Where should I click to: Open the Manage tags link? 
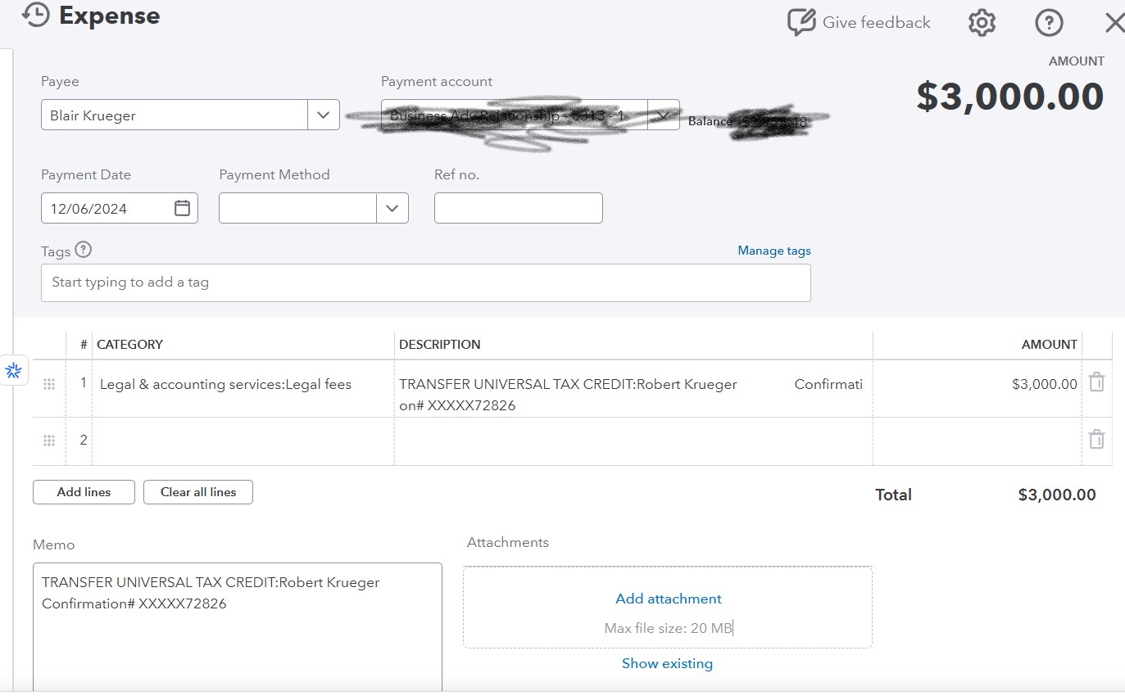point(774,251)
